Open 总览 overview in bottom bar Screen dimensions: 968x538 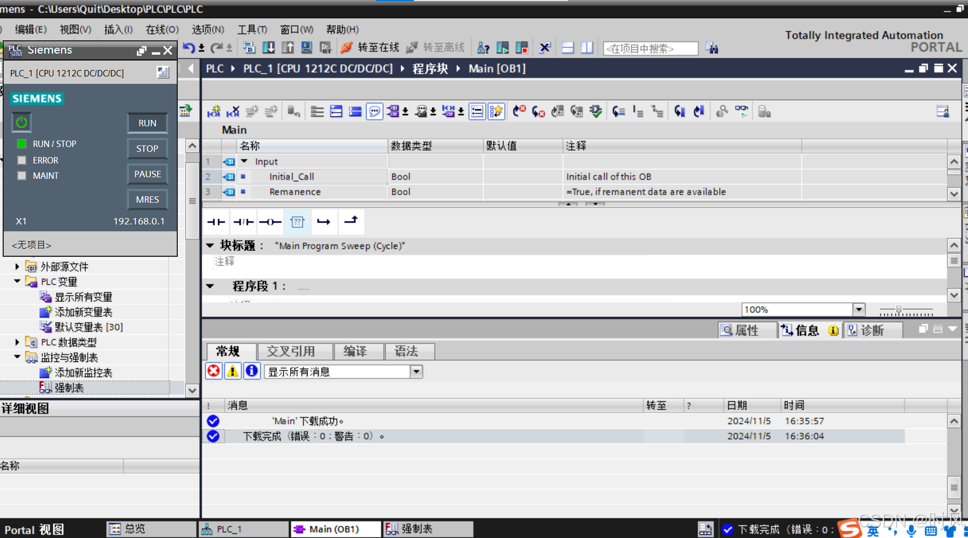[x=151, y=529]
